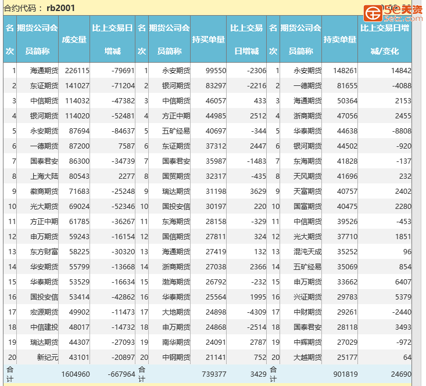
Task: Click the 114032 volume cell
Action: (77, 101)
